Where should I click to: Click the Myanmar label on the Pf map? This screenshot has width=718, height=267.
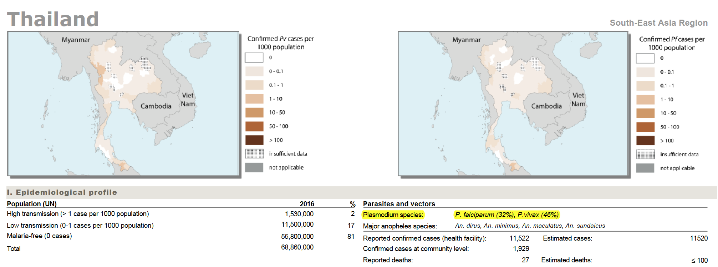tap(466, 40)
